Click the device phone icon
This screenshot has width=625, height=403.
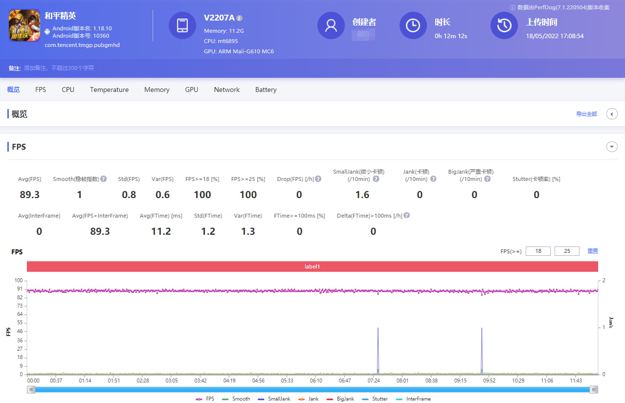182,25
